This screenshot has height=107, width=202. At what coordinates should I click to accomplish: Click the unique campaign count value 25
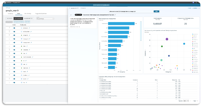(185, 24)
